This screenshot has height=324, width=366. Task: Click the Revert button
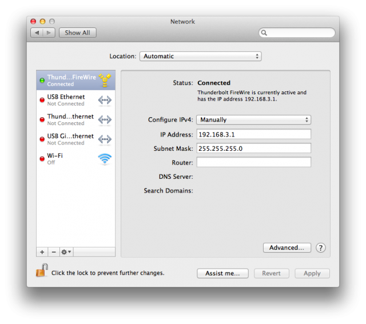pyautogui.click(x=272, y=273)
